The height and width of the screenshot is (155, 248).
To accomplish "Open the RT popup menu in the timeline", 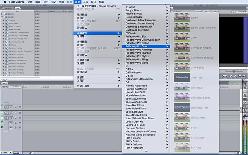I will [x=4, y=87].
